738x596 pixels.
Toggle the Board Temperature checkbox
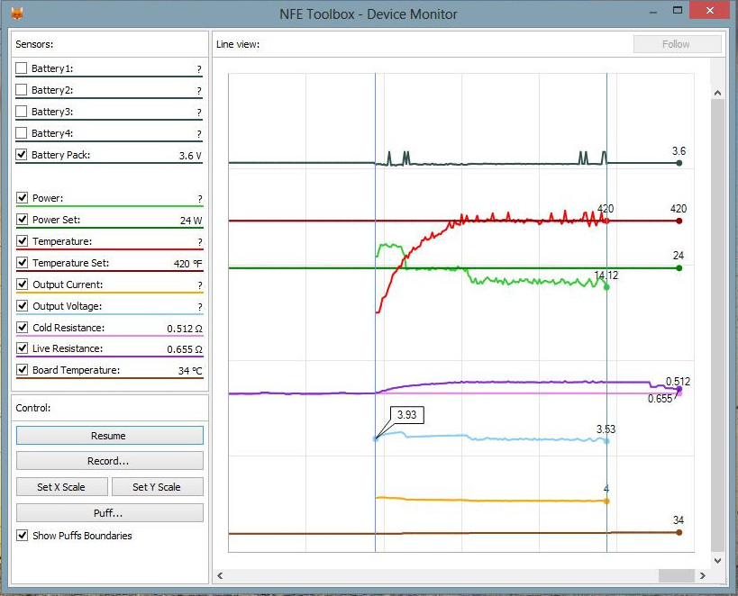[23, 370]
